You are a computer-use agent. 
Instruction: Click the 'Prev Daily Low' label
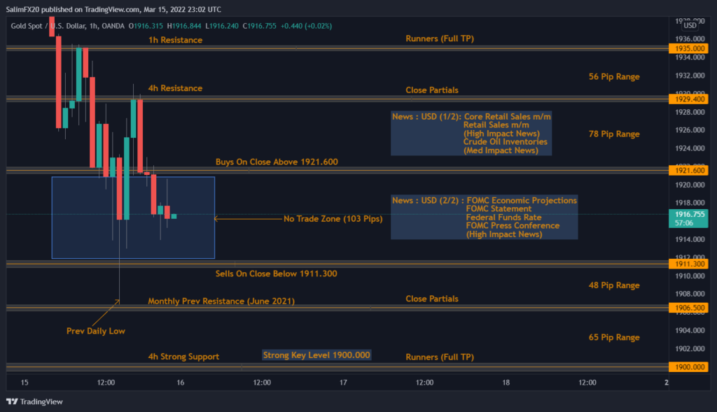[x=96, y=331]
